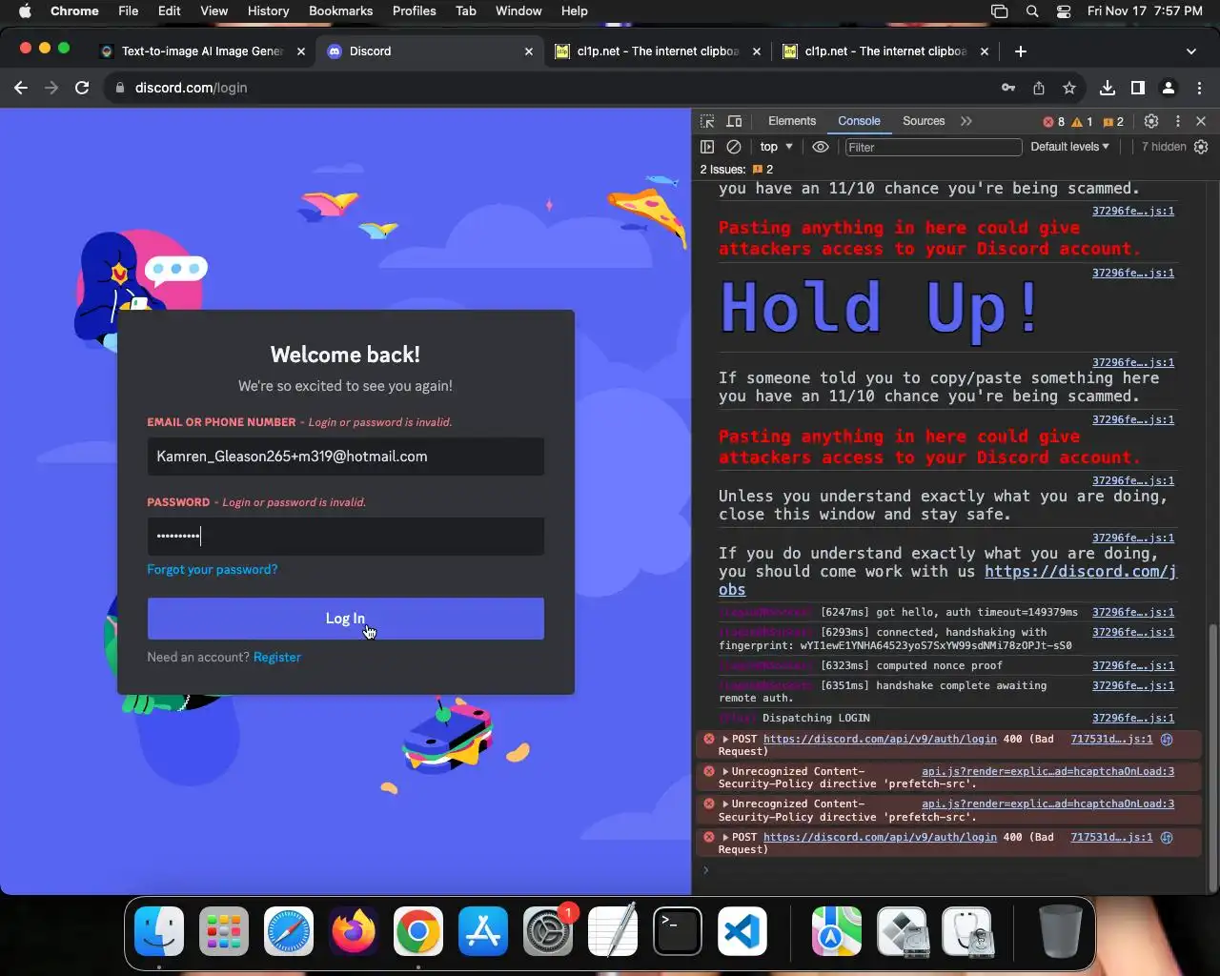Open the tab search chevron in Chrome

pyautogui.click(x=1191, y=51)
